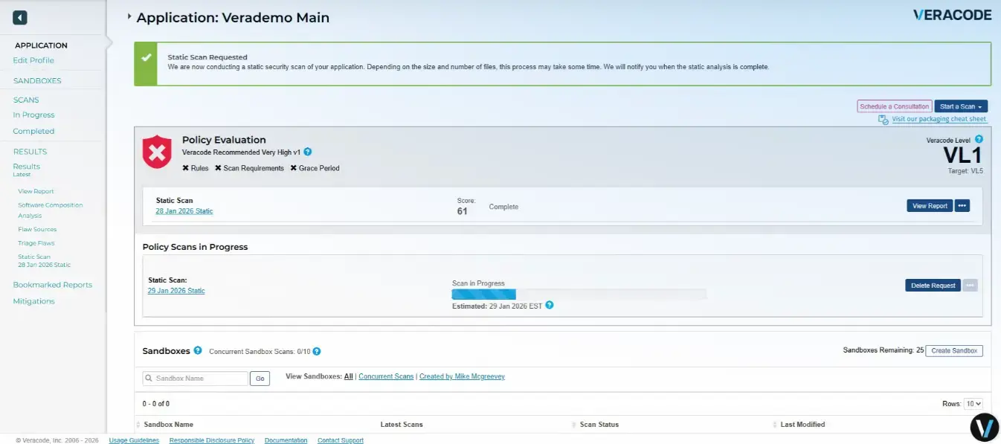Open Visit our packaging cheat sheet link
The width and height of the screenshot is (1001, 444).
coord(939,119)
